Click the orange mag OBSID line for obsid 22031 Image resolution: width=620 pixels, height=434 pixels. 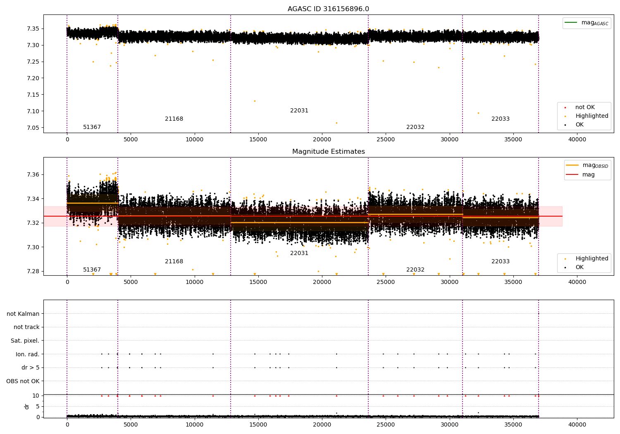[x=299, y=223]
